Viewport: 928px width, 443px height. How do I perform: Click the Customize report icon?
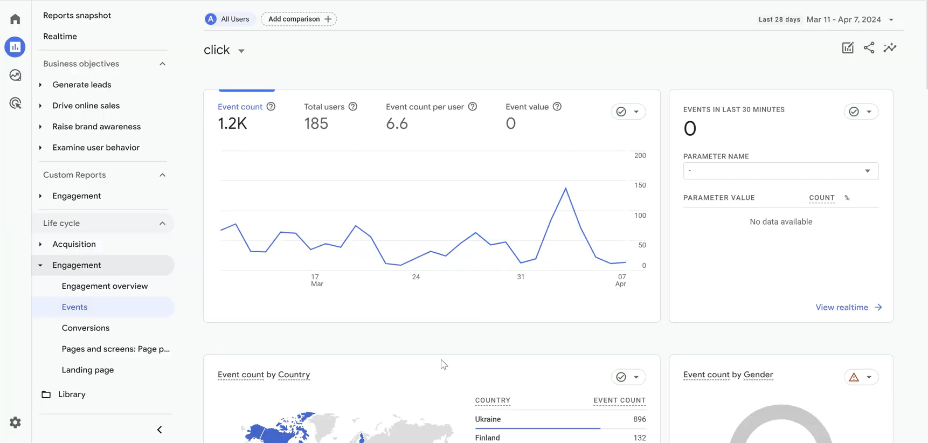pyautogui.click(x=848, y=48)
